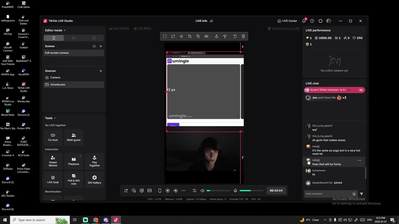
Task: Click the record button in bottom bar
Action: 168,191
